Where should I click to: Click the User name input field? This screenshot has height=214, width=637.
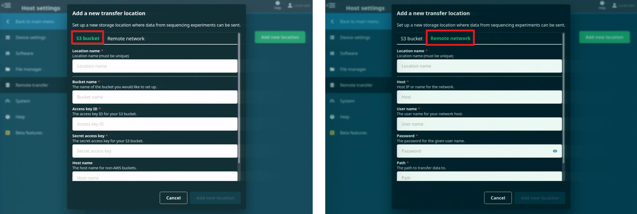pyautogui.click(x=479, y=124)
